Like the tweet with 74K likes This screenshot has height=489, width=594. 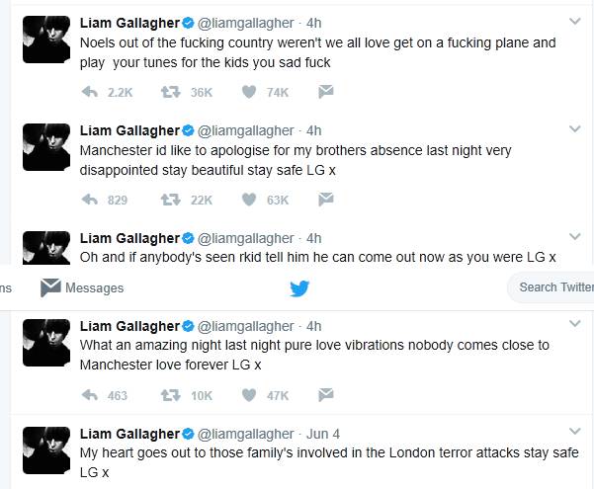[249, 92]
